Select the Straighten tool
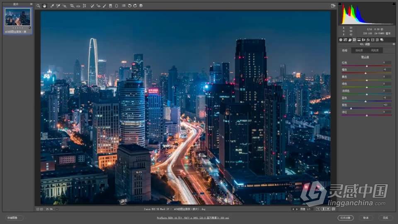This screenshot has width=398, height=224. (x=78, y=5)
